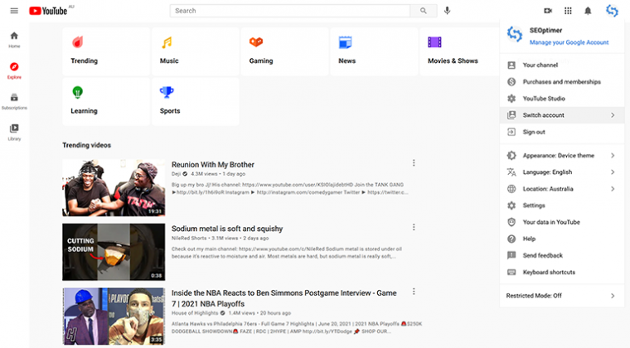The width and height of the screenshot is (630, 348).
Task: Expand Appearance: Device theme options
Action: point(562,155)
